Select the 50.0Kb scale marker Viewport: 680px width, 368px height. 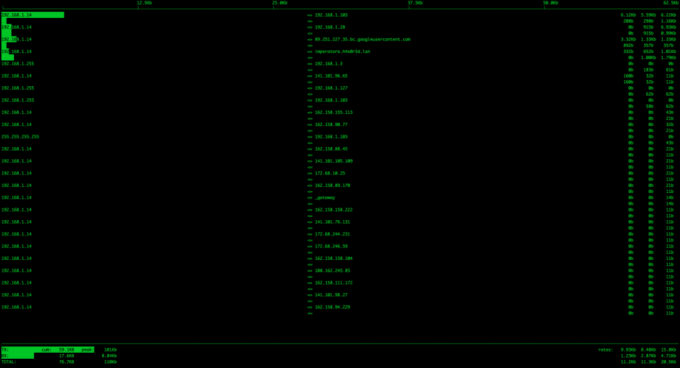point(551,3)
